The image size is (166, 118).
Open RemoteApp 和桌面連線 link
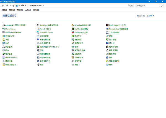(x=119, y=29)
